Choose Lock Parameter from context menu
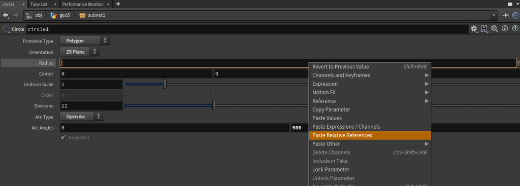 tap(370, 169)
